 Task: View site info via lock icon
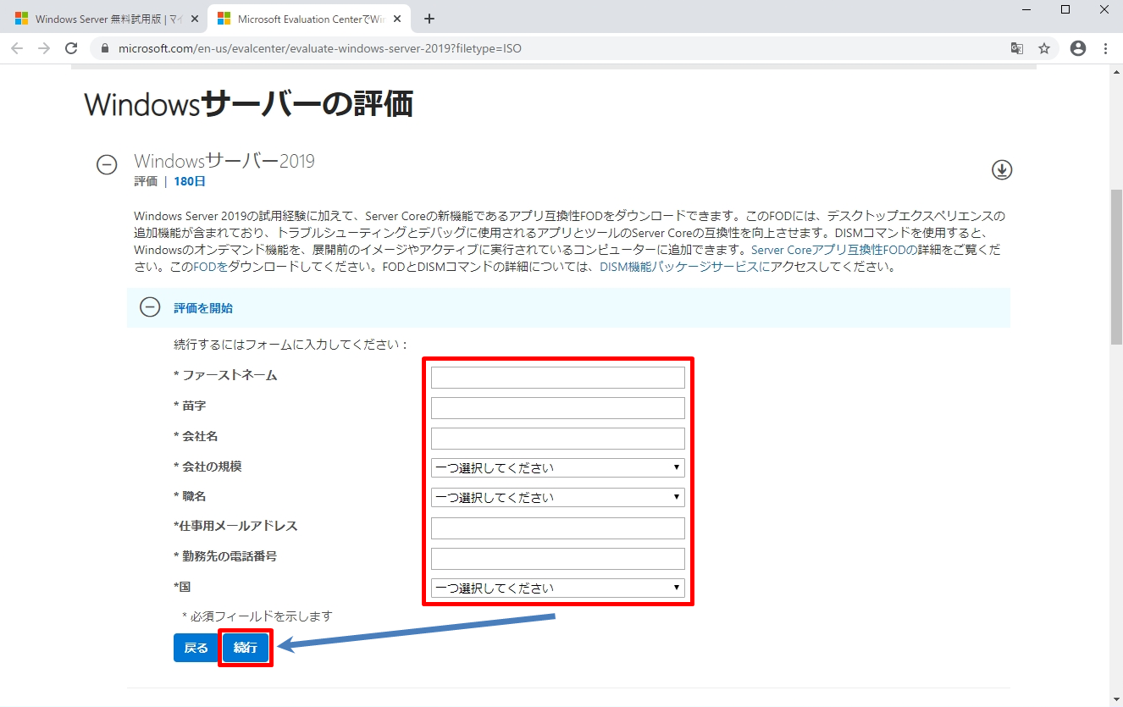coord(105,49)
